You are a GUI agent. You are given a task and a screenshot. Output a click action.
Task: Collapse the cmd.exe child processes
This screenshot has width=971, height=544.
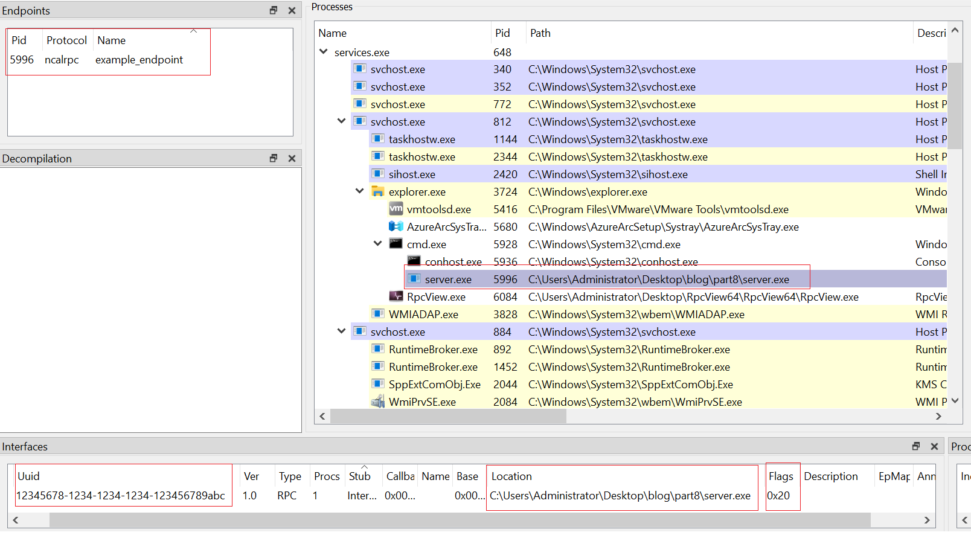coord(378,244)
